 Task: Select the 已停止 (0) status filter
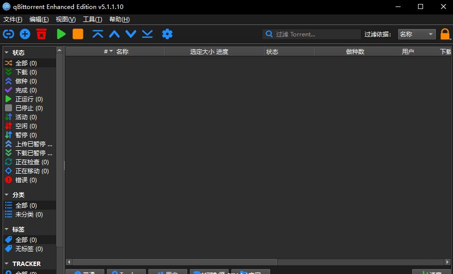pyautogui.click(x=30, y=108)
